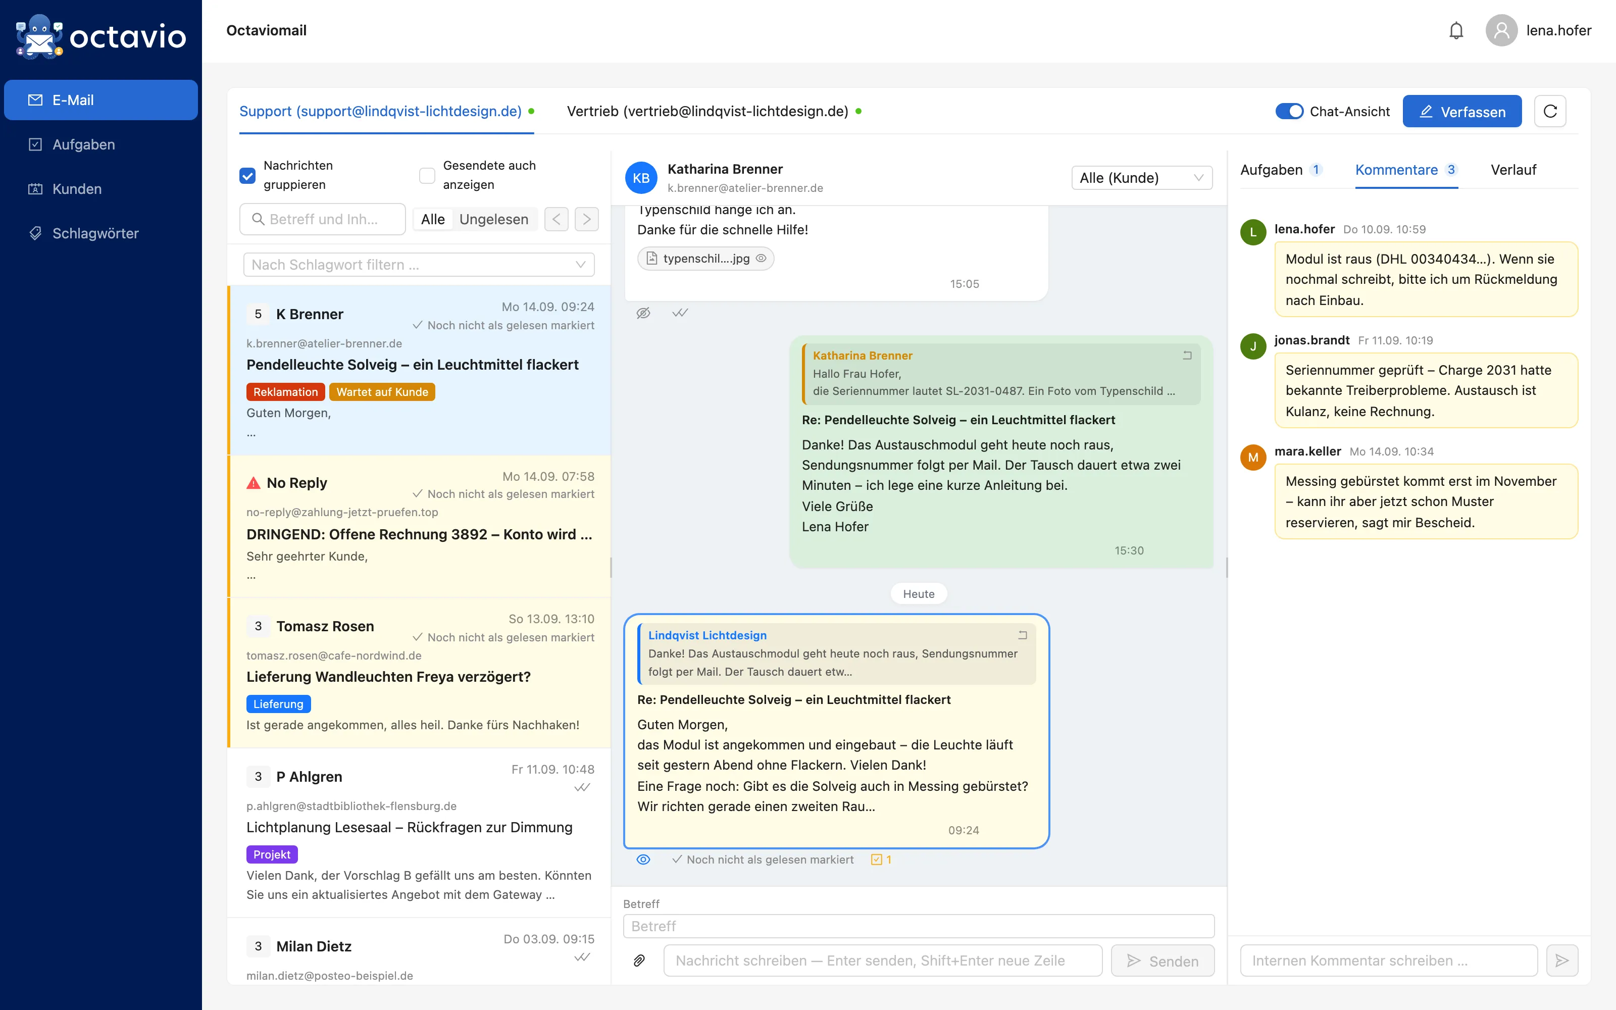Send the internal comment with arrow icon

(1562, 961)
